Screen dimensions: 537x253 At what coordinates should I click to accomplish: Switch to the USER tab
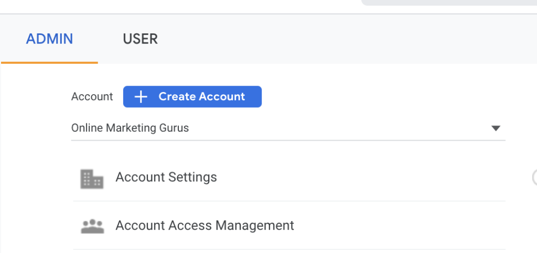pos(141,39)
